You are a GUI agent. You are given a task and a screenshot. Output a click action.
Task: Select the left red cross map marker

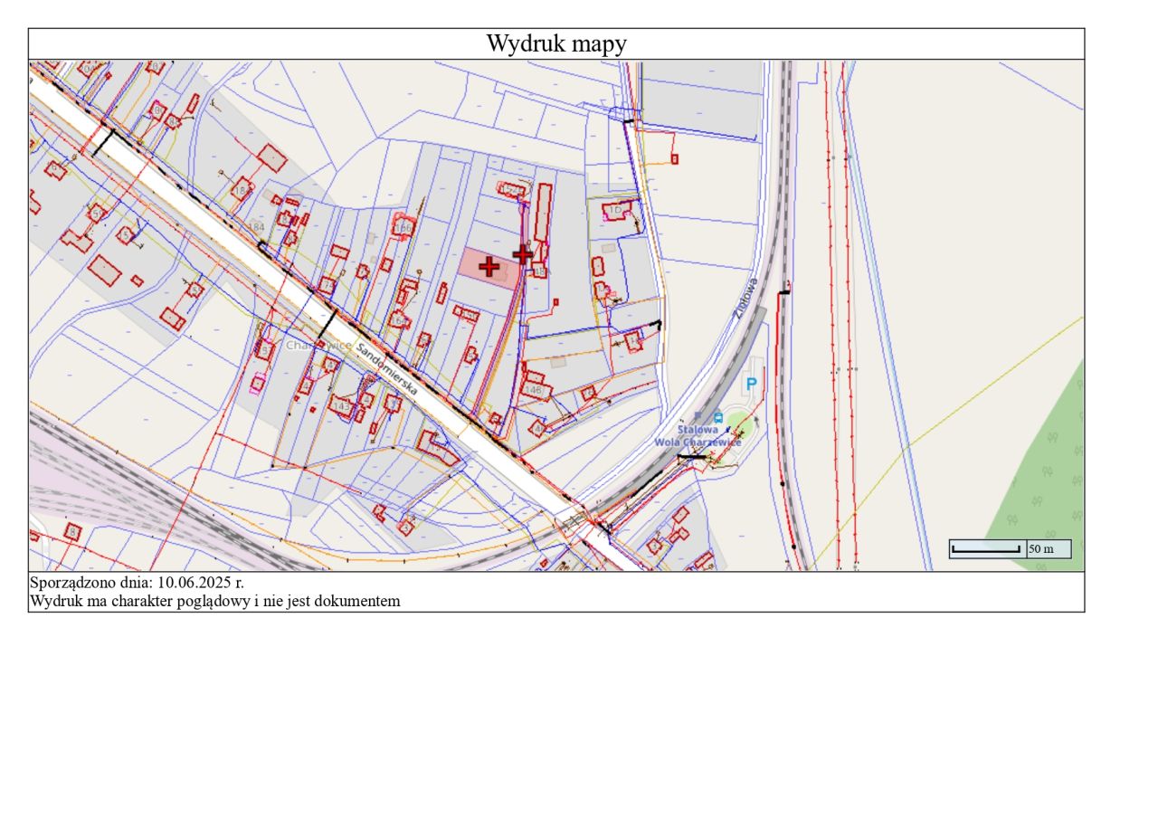(x=489, y=266)
